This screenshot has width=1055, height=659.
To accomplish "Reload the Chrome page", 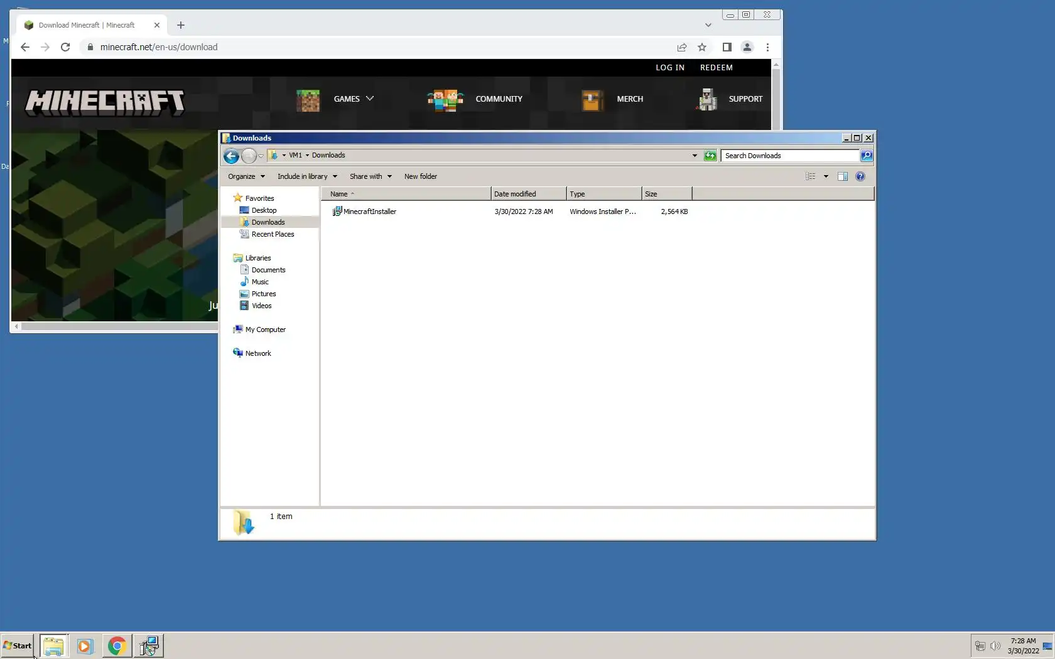I will (x=65, y=47).
